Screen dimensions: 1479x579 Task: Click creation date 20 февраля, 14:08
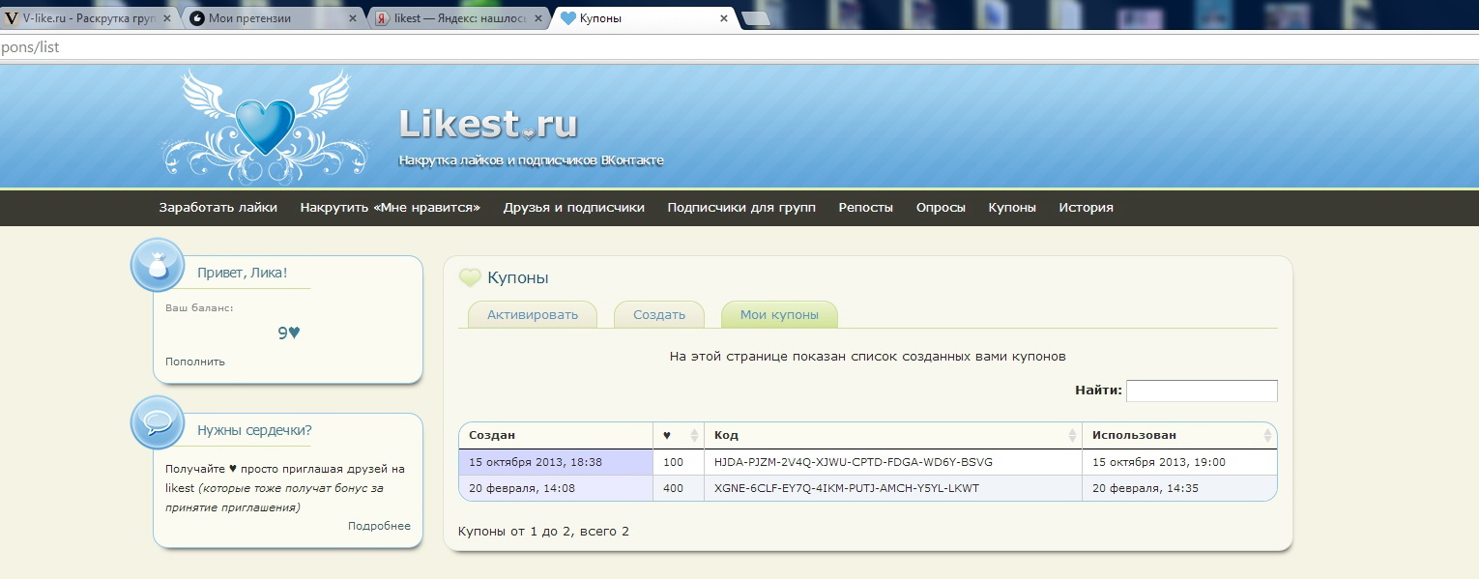click(x=522, y=488)
